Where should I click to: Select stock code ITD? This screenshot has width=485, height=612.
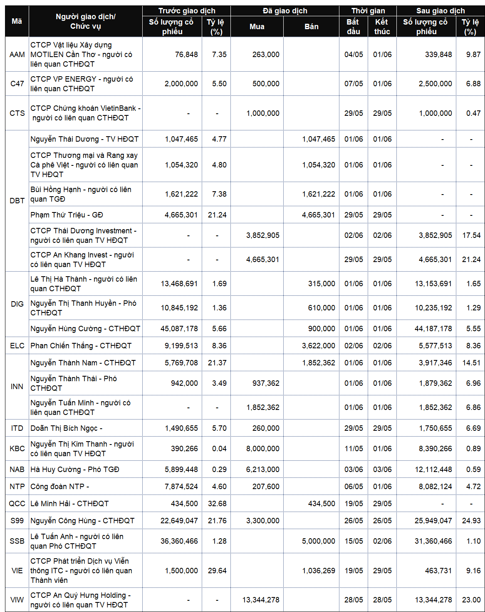17,428
